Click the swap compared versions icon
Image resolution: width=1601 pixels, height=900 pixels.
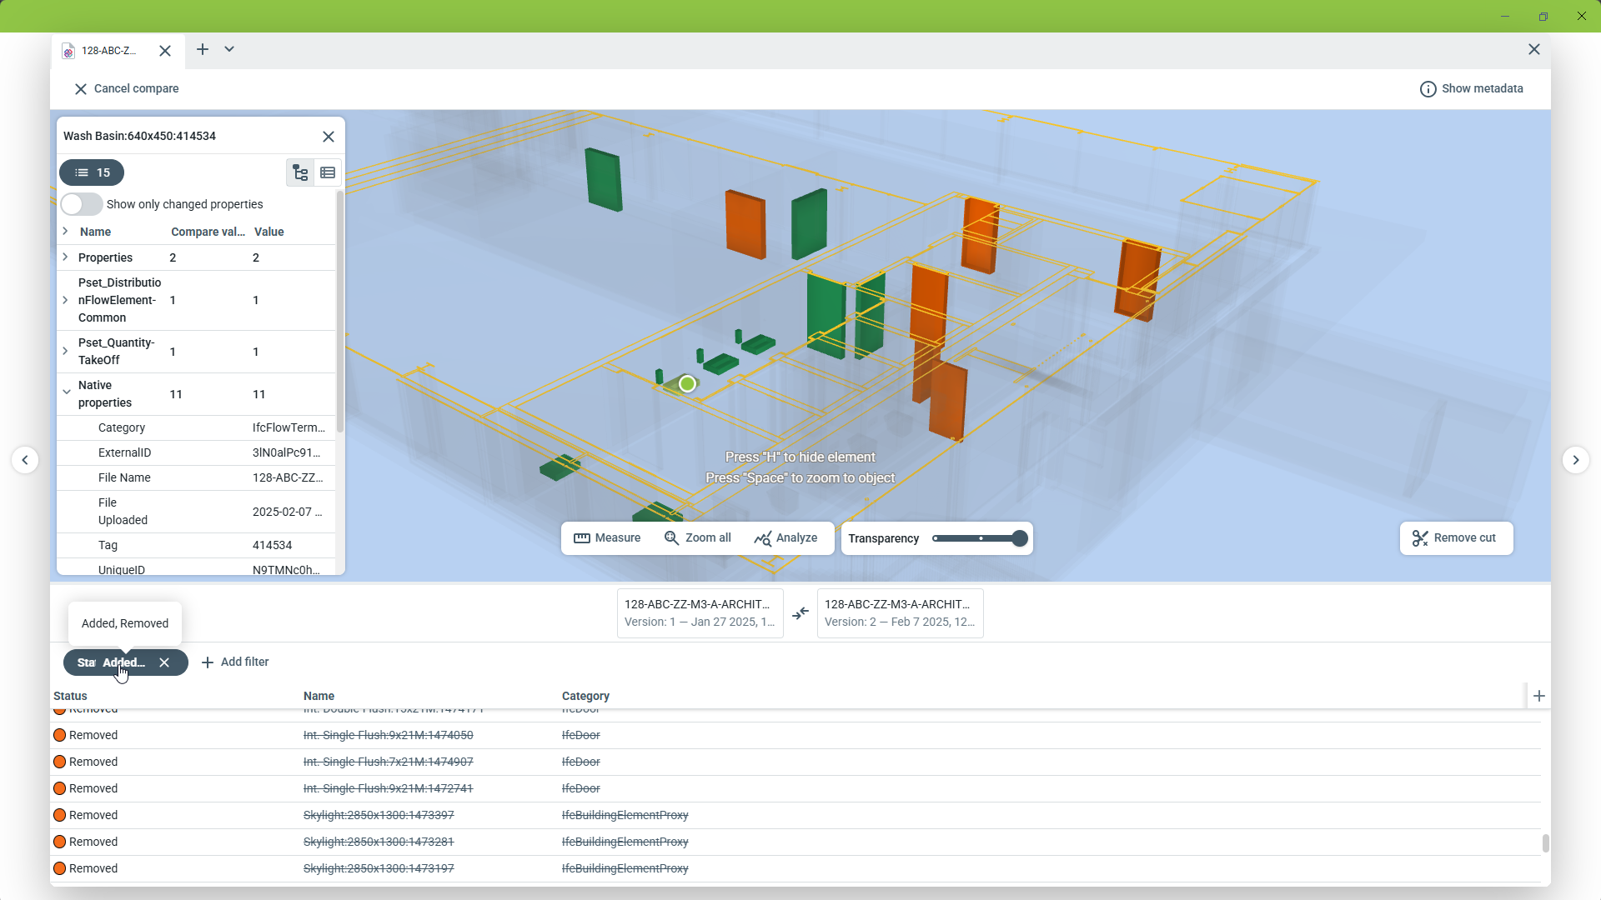point(800,614)
